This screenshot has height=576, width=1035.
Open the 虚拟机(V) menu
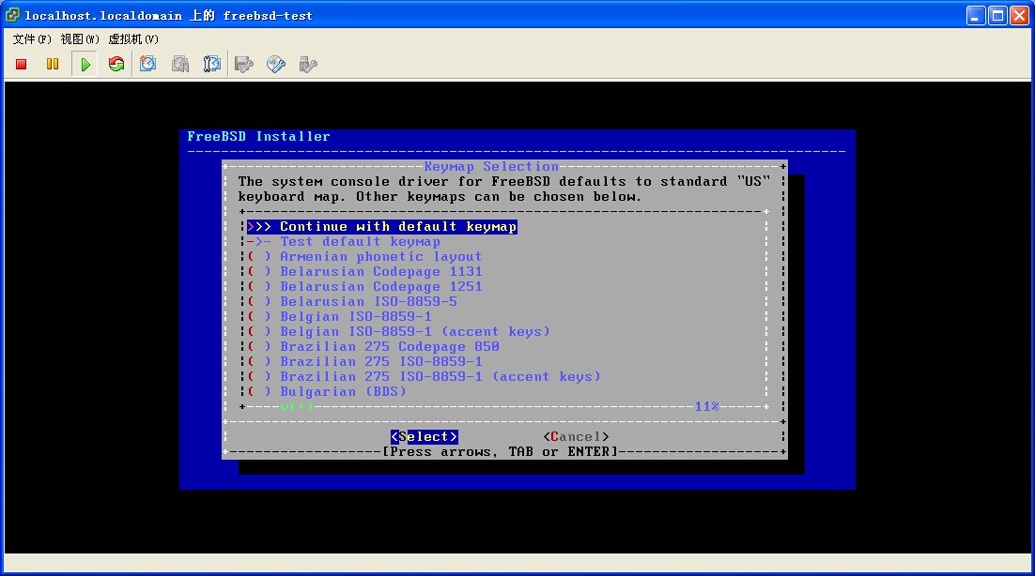point(133,39)
